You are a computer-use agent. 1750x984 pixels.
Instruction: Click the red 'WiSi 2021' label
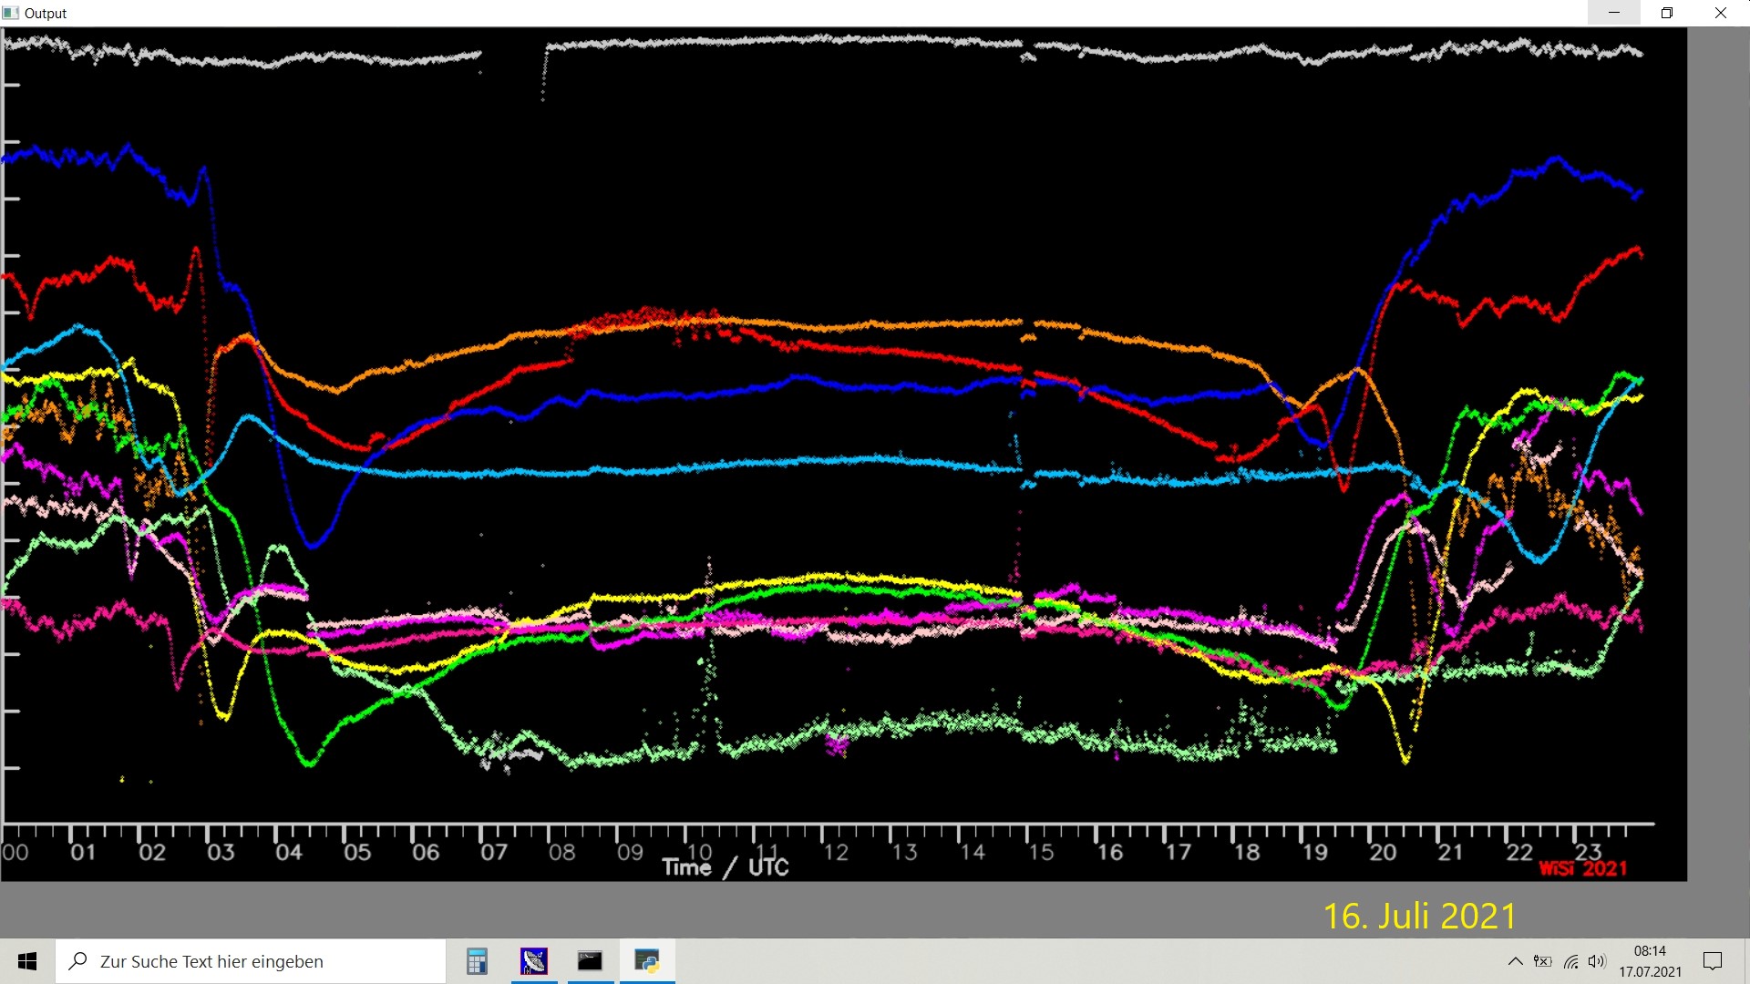[x=1583, y=869]
